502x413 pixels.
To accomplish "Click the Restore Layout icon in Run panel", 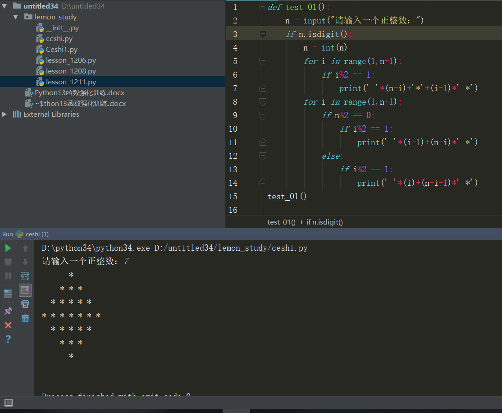I will (8, 293).
